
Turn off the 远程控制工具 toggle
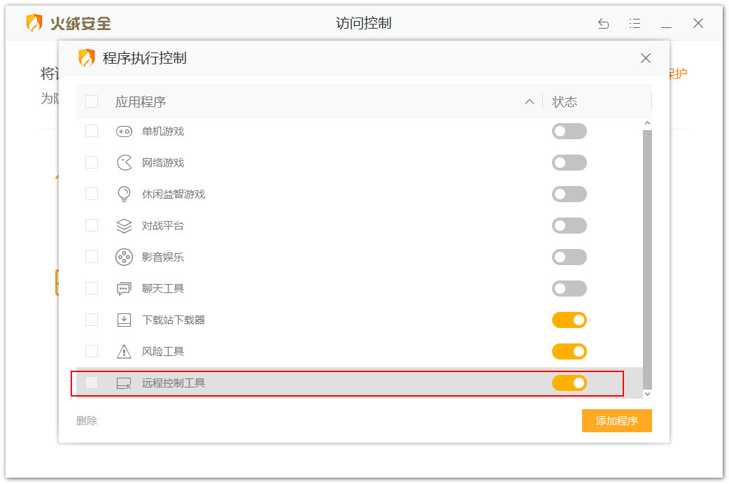click(569, 383)
